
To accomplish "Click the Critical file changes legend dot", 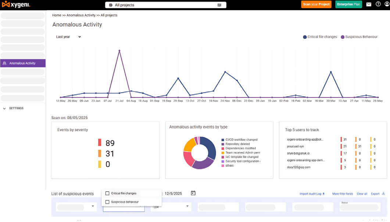I will (305, 37).
